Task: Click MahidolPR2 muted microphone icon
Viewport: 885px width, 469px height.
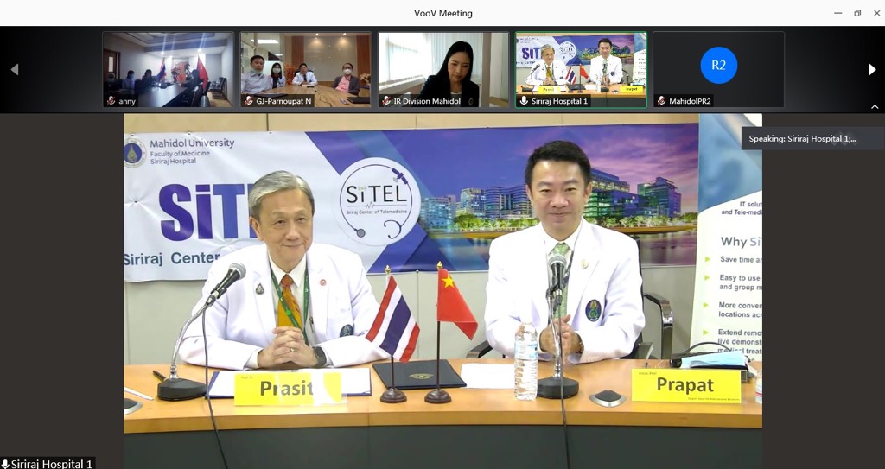Action: click(661, 101)
